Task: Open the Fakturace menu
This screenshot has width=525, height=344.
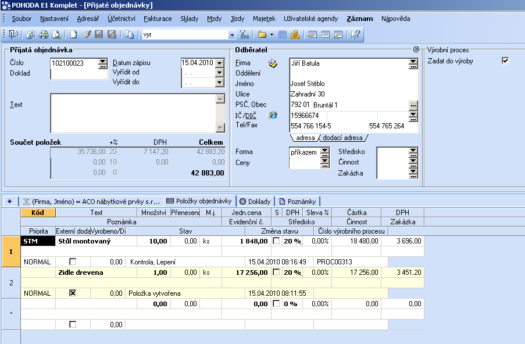Action: (x=158, y=19)
